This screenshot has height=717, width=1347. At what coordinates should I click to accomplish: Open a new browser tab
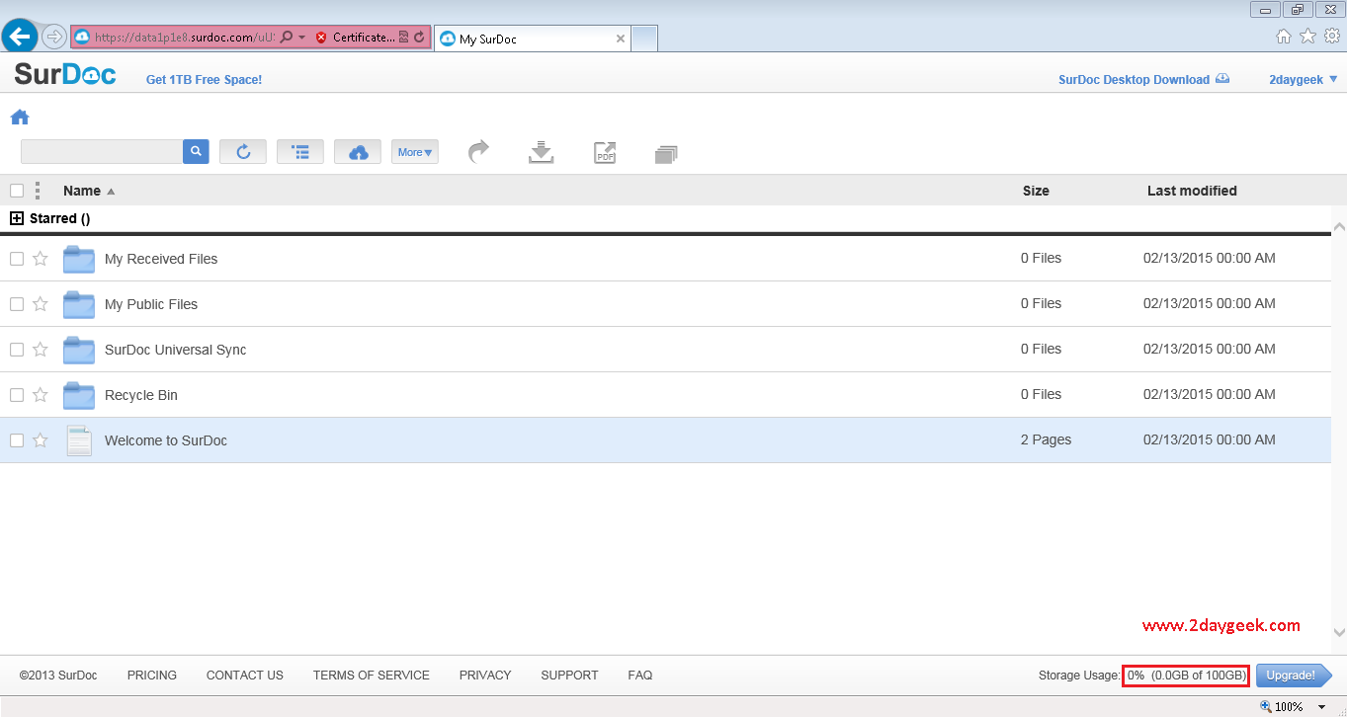coord(644,39)
